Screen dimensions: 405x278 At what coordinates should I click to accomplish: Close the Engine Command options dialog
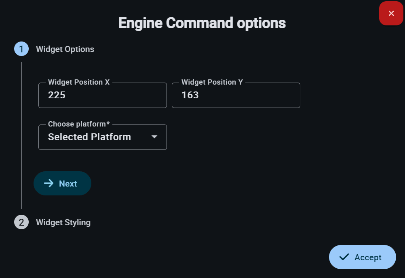[x=391, y=13]
